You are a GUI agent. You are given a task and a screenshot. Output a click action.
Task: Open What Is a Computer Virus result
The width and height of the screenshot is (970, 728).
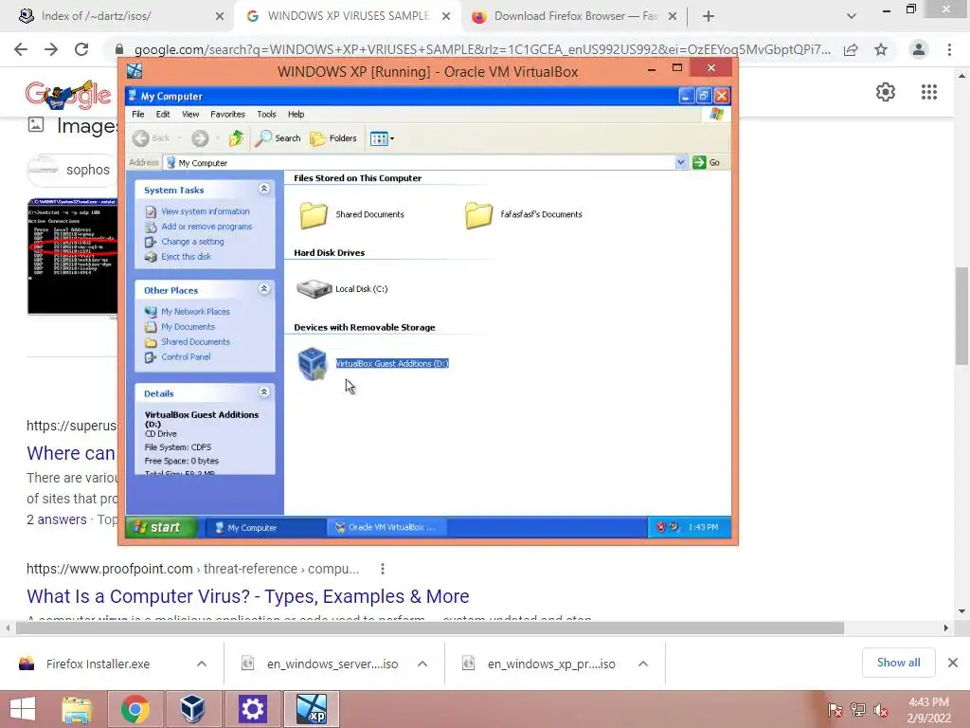247,596
